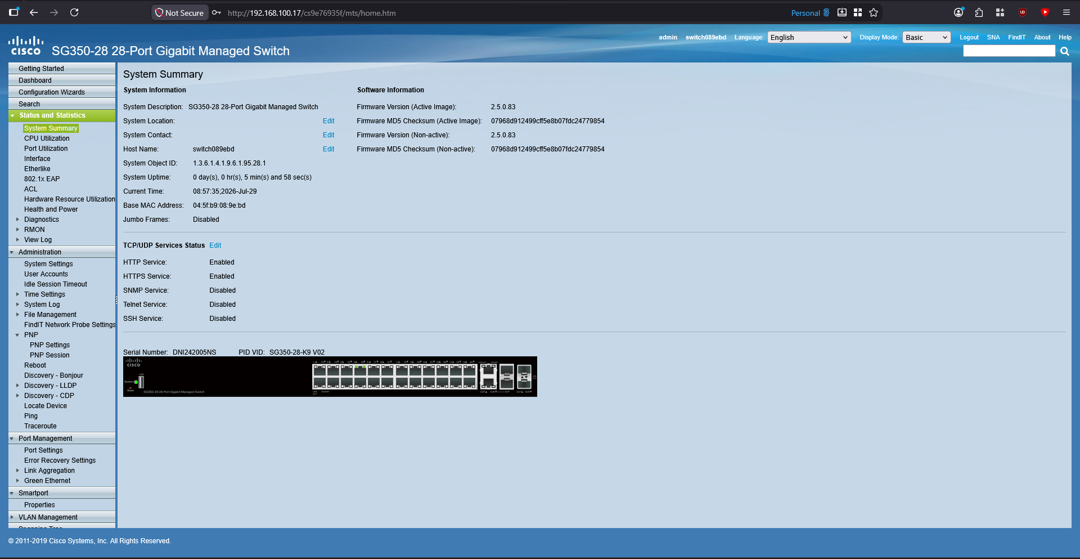Click the uBlock extension icon
1080x559 pixels.
[x=1023, y=12]
